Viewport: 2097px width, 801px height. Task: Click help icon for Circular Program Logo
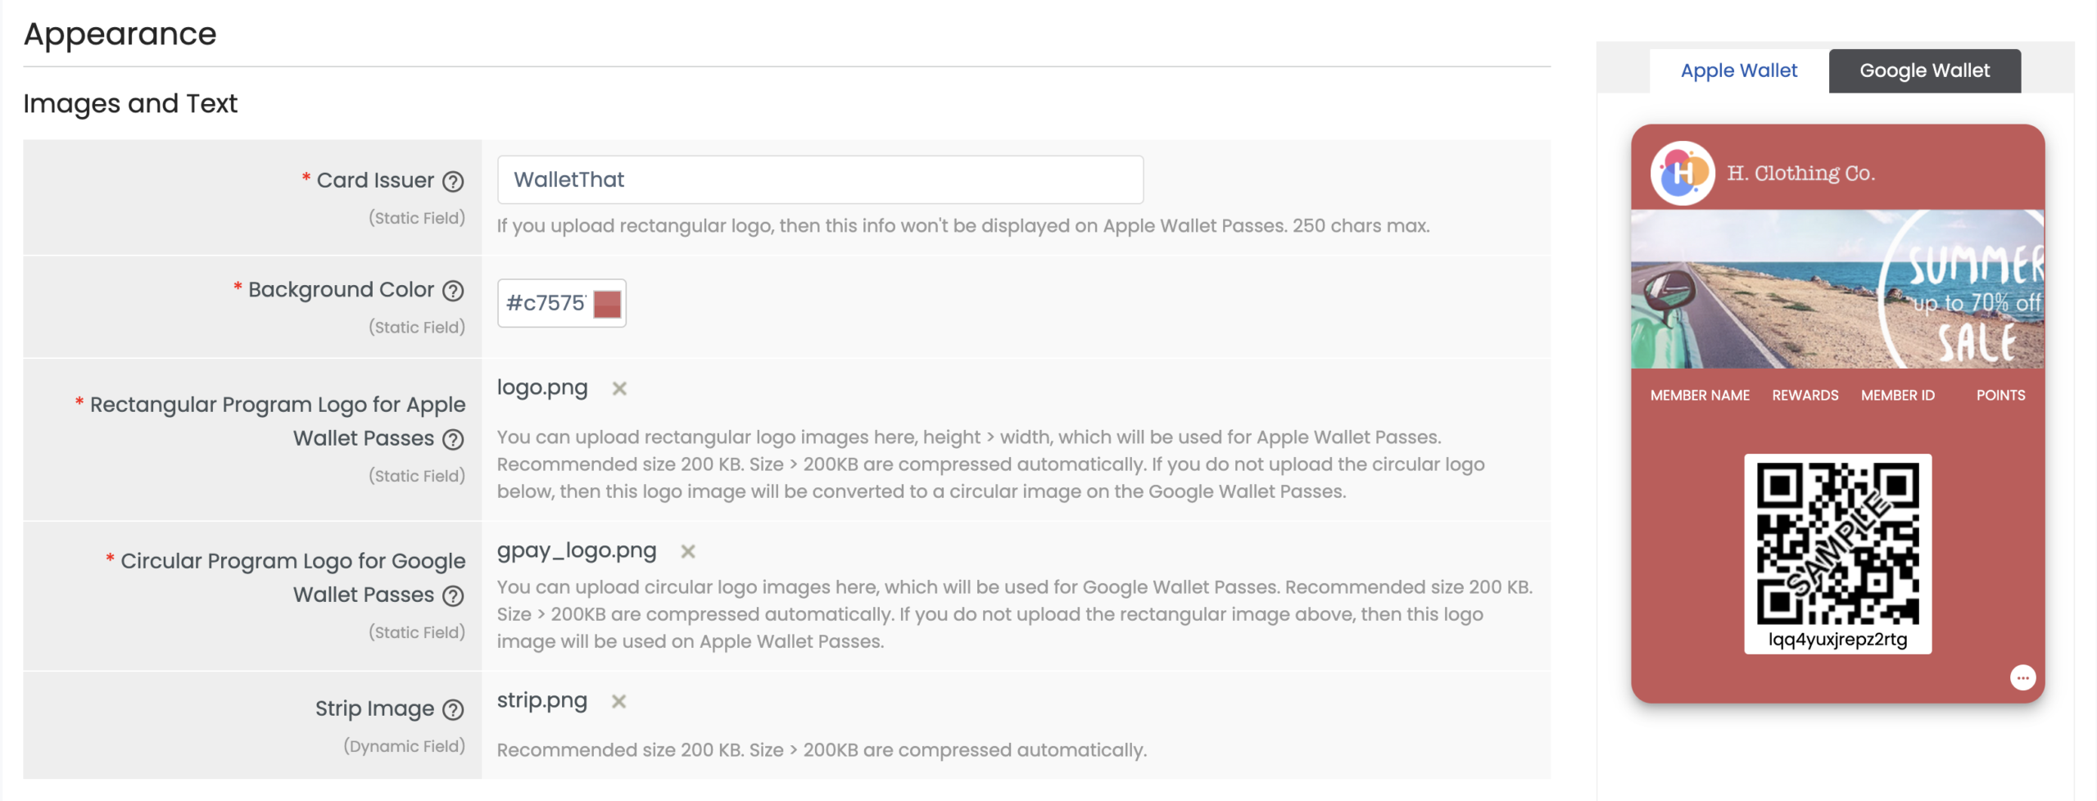(x=453, y=596)
